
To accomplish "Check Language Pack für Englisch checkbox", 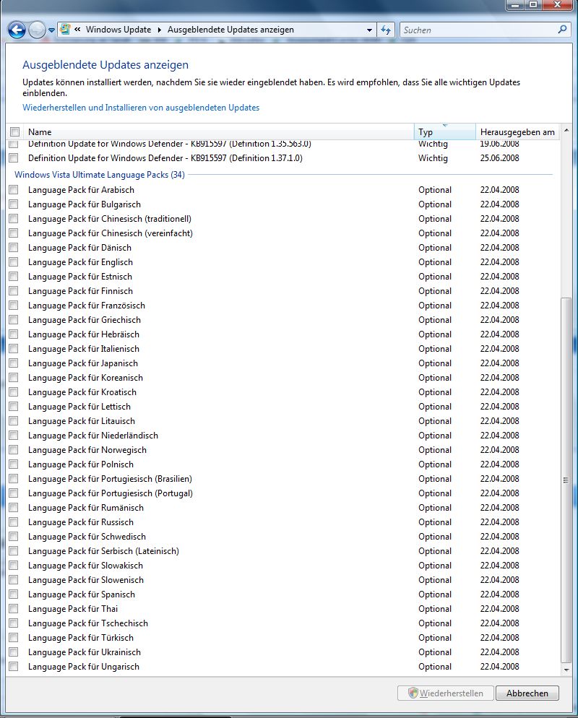I will pos(14,262).
